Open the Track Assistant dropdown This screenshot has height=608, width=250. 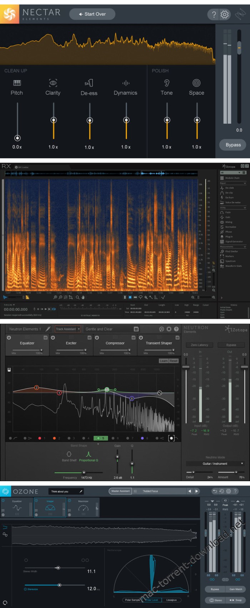point(67,329)
